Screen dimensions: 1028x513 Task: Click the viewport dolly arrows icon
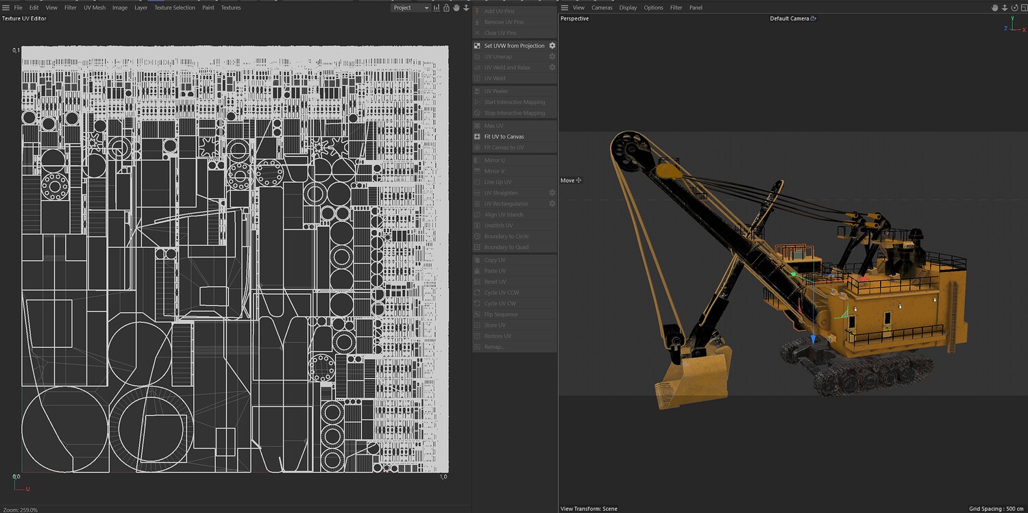click(x=1004, y=8)
